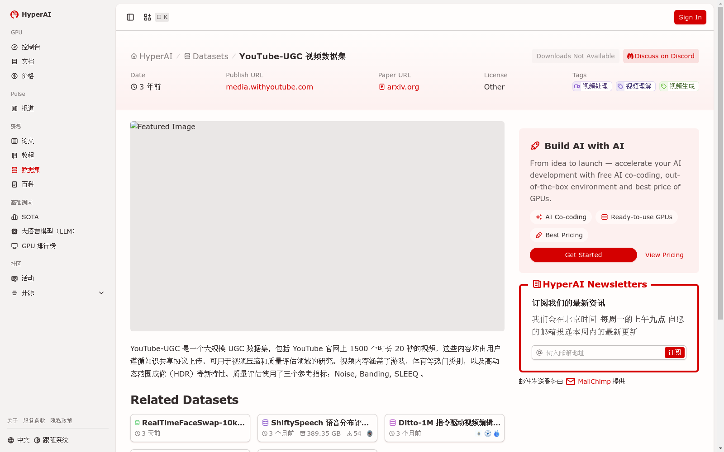The width and height of the screenshot is (724, 452).
Task: Click the Ready-to-use GPUs chip
Action: tap(637, 217)
